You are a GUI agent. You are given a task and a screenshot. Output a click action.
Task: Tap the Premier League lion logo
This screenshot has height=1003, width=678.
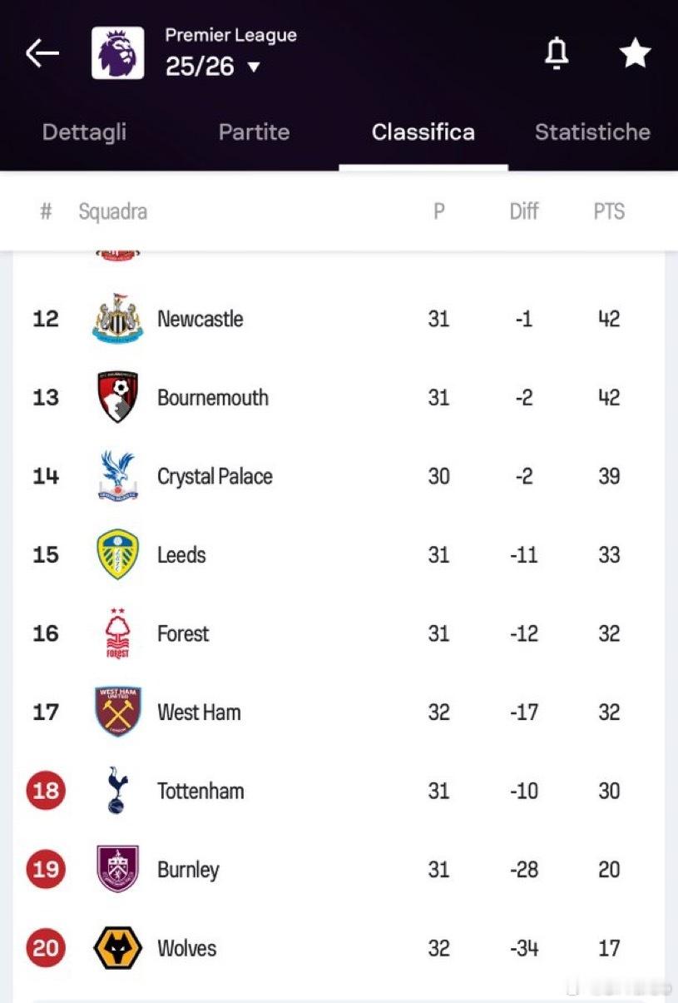point(117,53)
